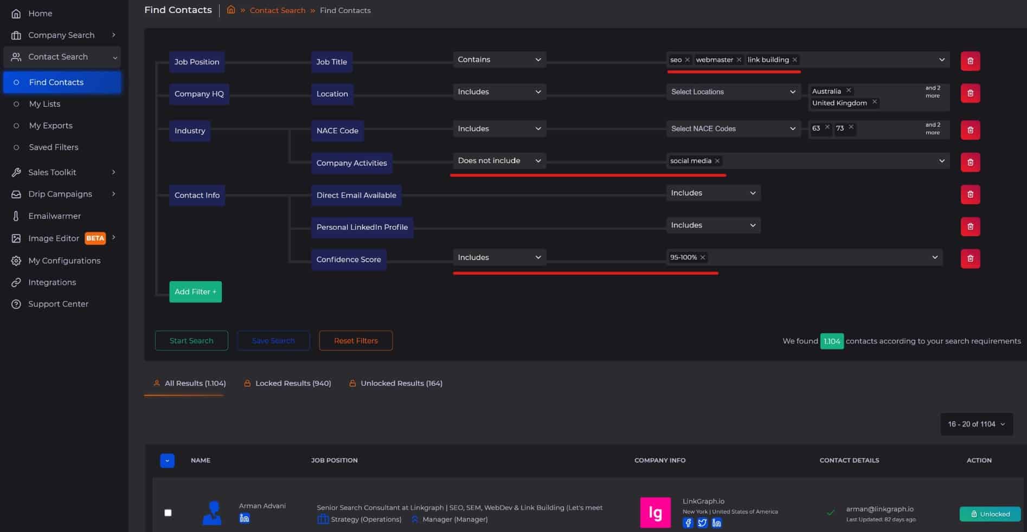Open My Lists in the sidebar
This screenshot has width=1027, height=532.
click(x=44, y=104)
